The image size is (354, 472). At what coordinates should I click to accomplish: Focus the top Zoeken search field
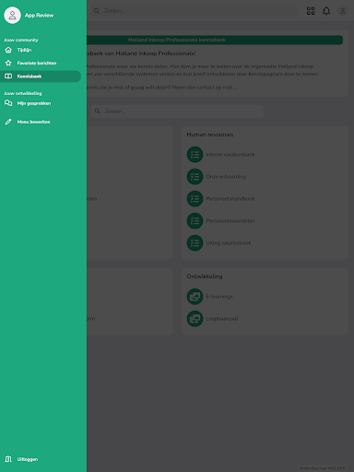coord(194,11)
